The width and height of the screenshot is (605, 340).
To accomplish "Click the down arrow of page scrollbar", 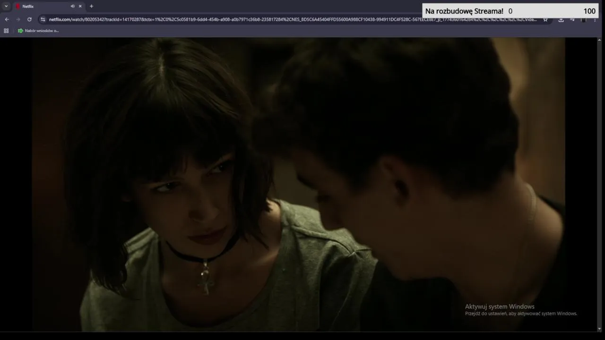I will click(x=600, y=329).
